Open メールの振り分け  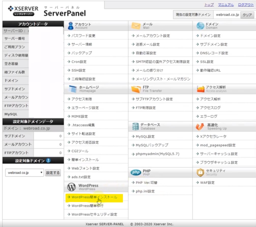pyautogui.click(x=149, y=70)
